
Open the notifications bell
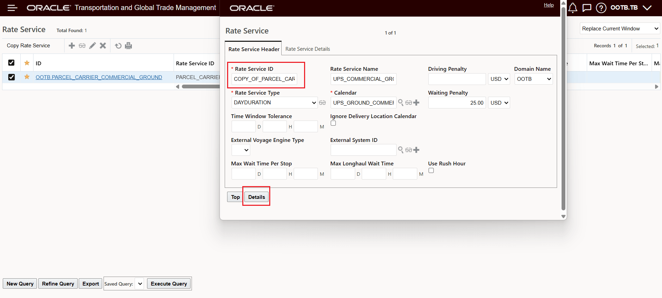tap(573, 8)
